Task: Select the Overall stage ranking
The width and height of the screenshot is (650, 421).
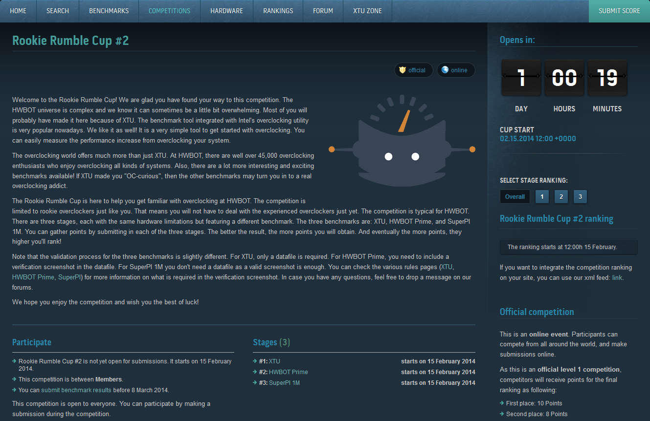Action: pyautogui.click(x=515, y=197)
